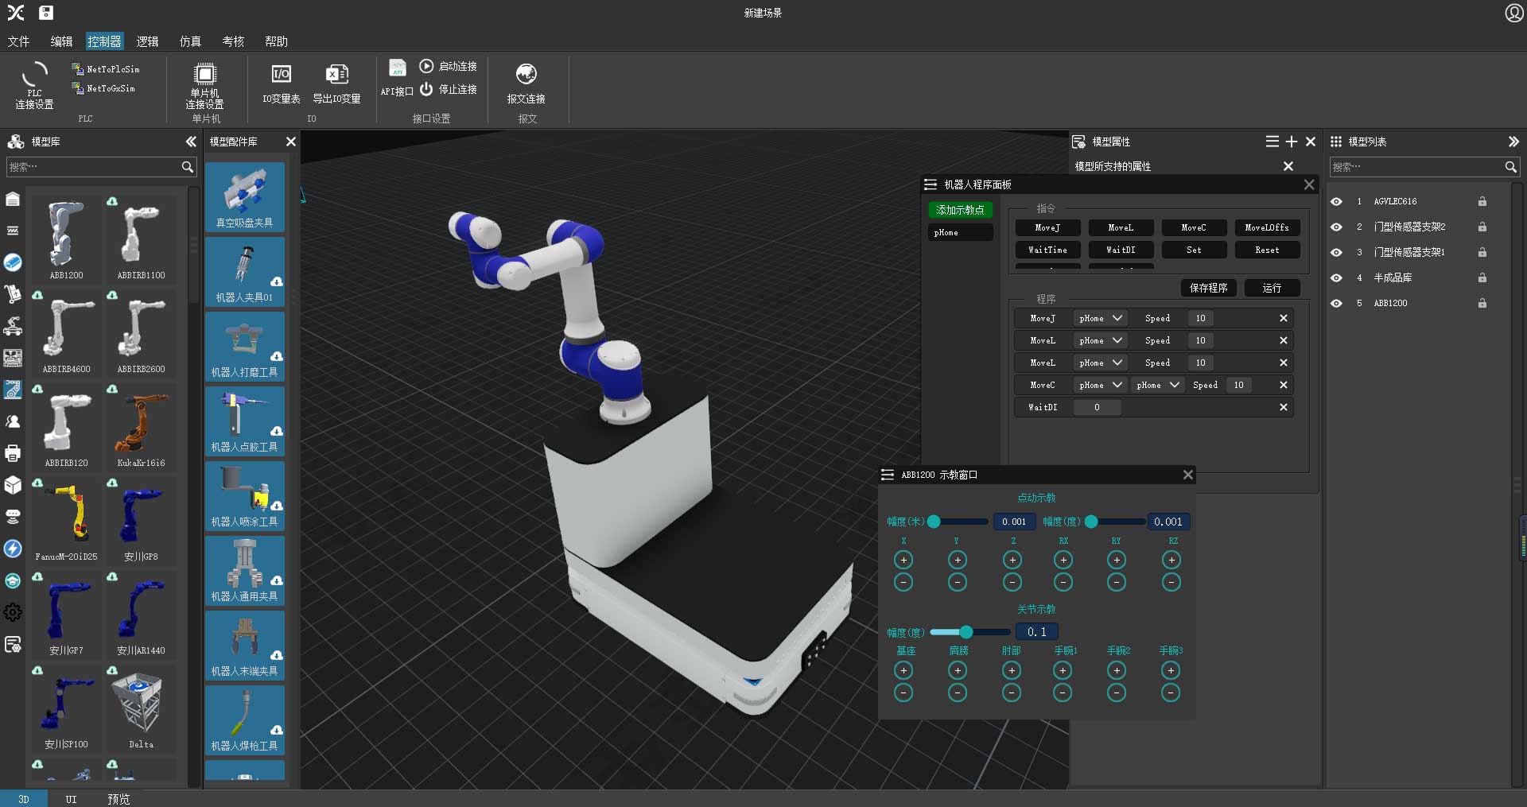This screenshot has width=1527, height=807.
Task: Toggle visibility of AGVLEC616
Action: pyautogui.click(x=1337, y=202)
